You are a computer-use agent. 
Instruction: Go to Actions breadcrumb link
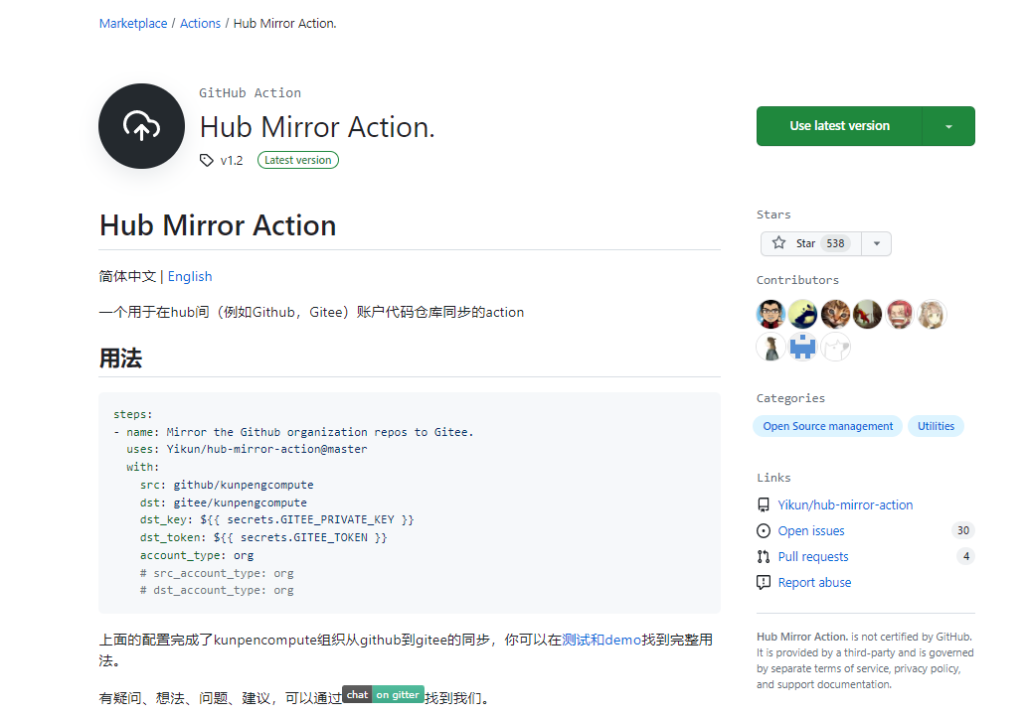pyautogui.click(x=200, y=24)
